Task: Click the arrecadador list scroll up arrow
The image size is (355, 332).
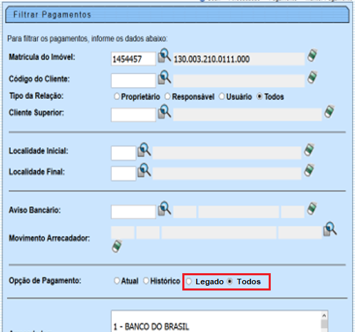Action: 324,315
